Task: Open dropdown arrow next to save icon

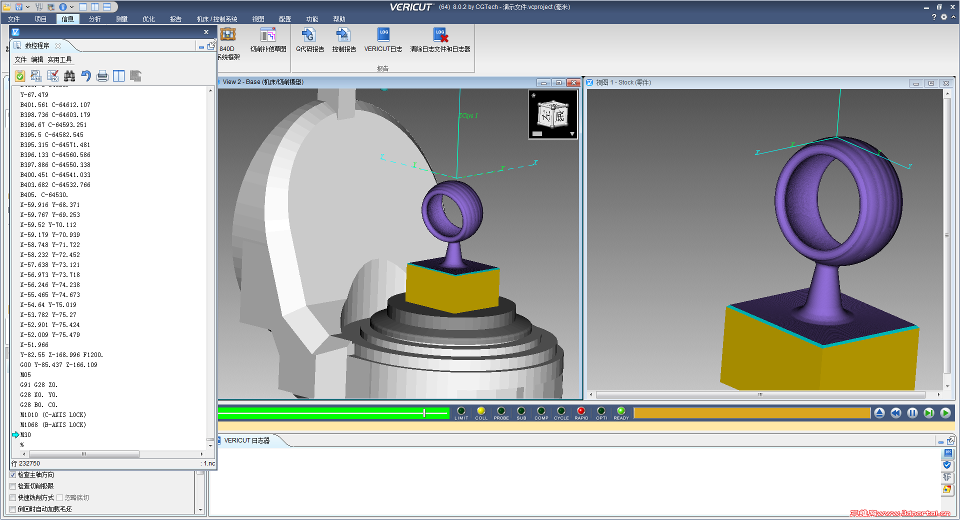Action: [x=27, y=7]
